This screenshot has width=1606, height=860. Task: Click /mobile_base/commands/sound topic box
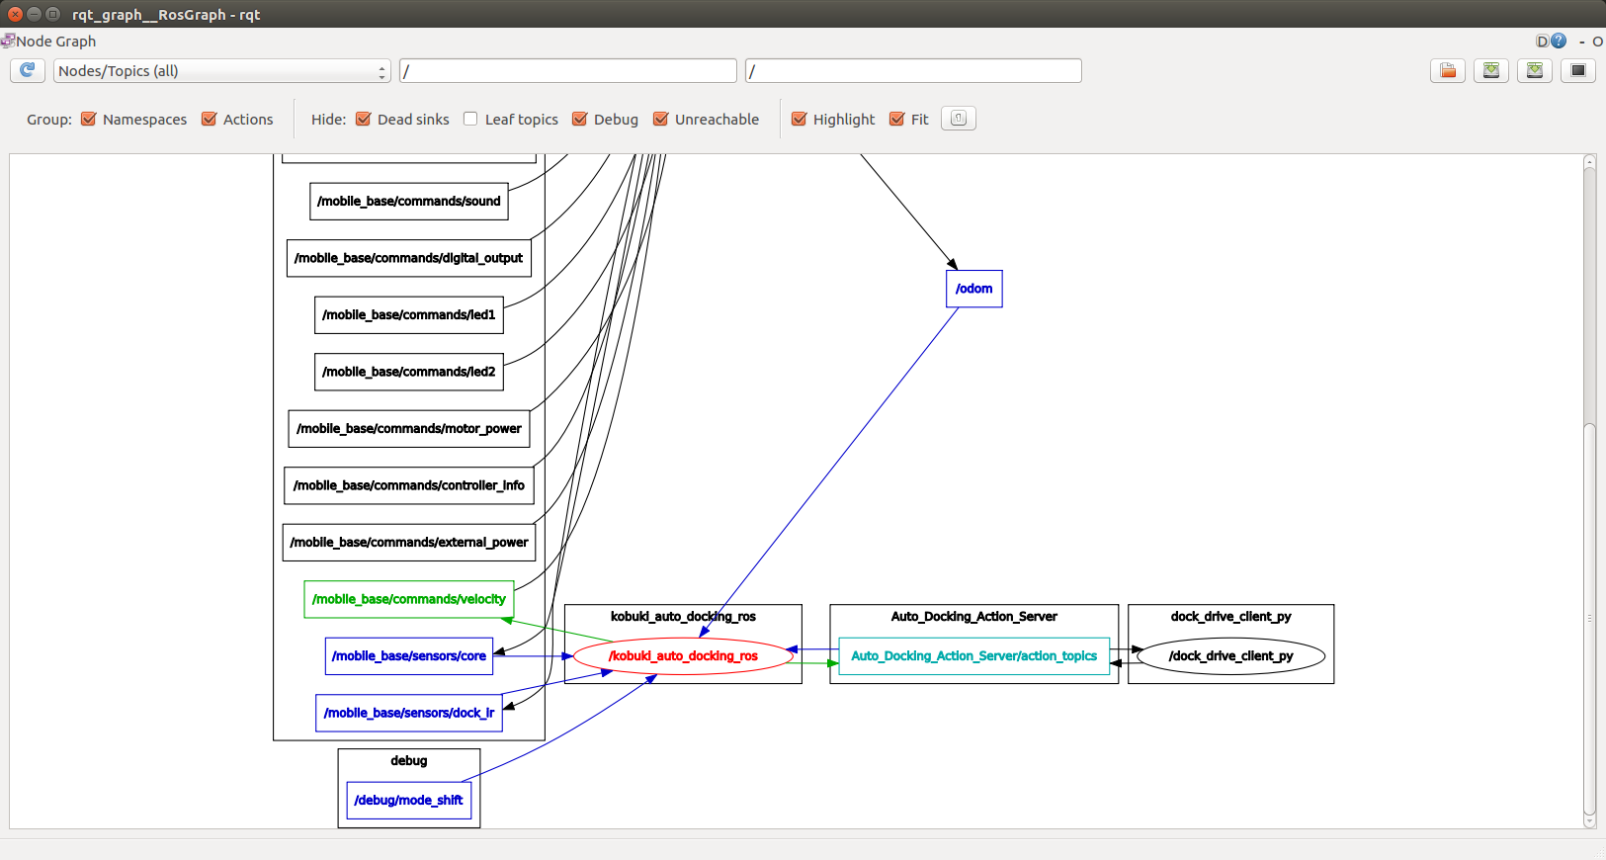click(x=409, y=201)
